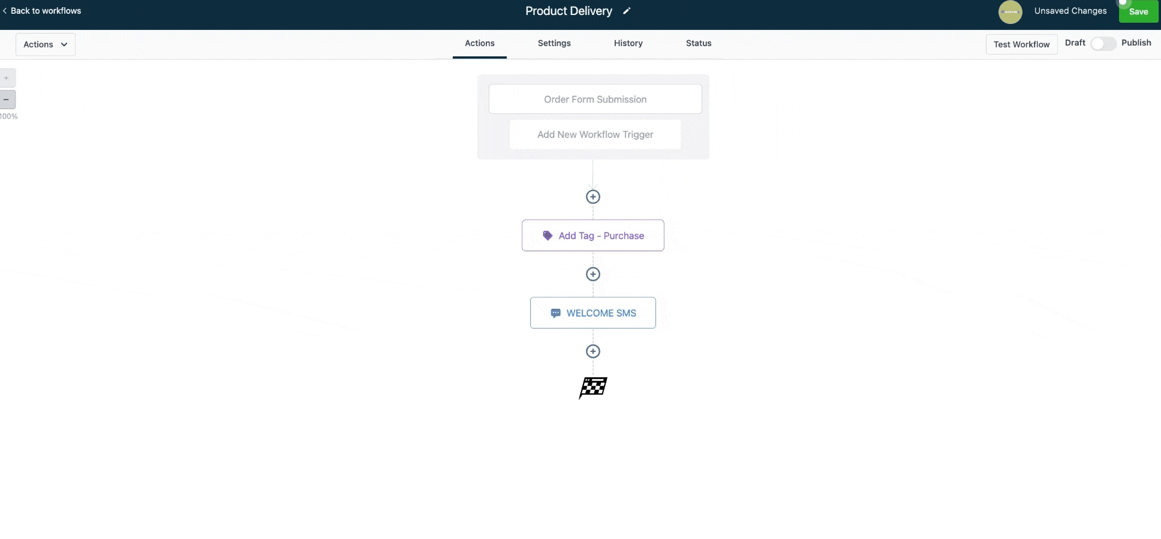1161x539 pixels.
Task: Open the History tab
Action: [x=628, y=43]
